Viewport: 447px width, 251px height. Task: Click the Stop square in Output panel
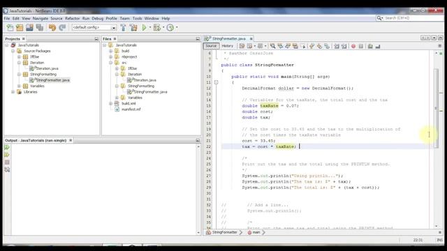(x=7, y=162)
